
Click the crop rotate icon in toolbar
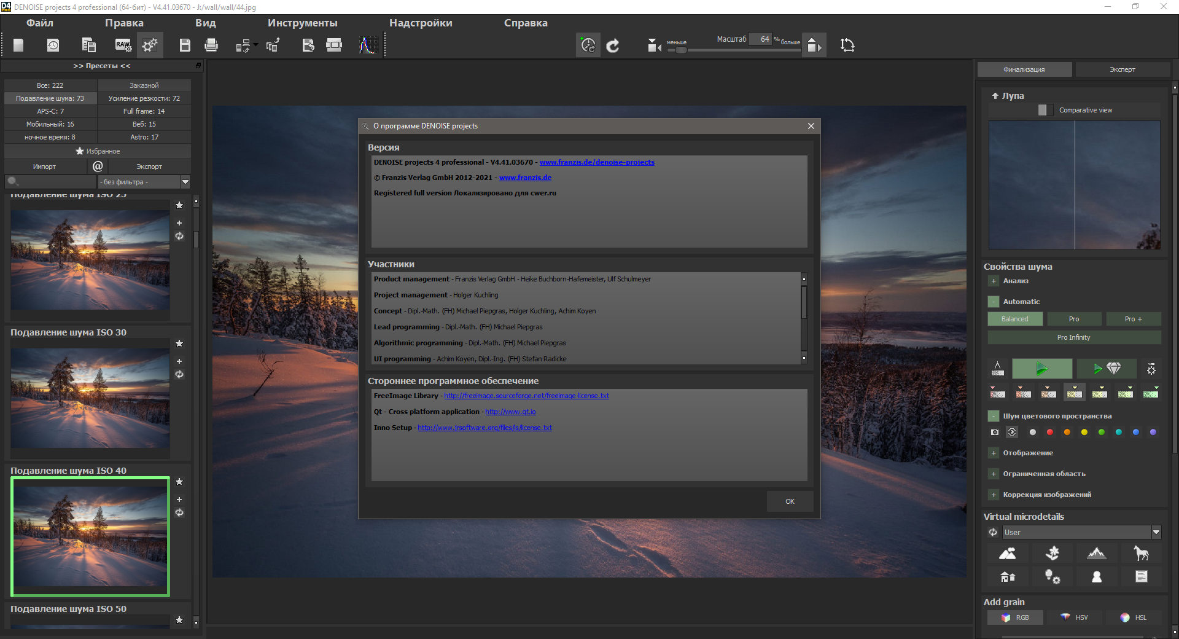coord(847,45)
